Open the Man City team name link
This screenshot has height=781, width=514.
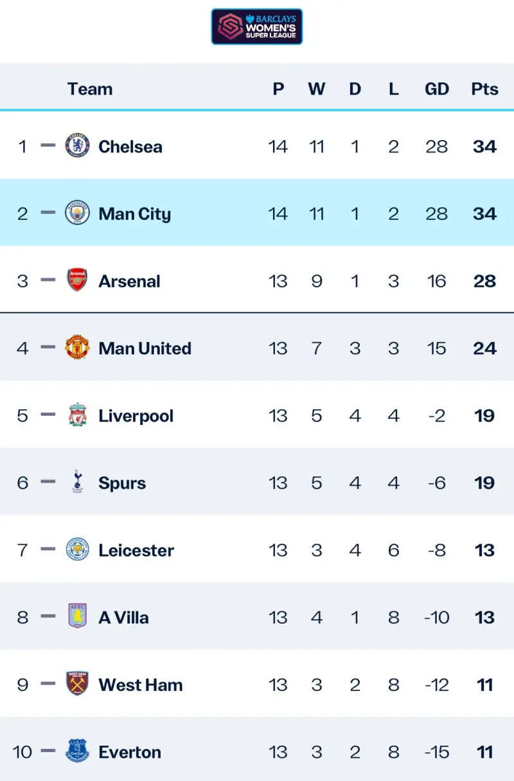tap(135, 214)
